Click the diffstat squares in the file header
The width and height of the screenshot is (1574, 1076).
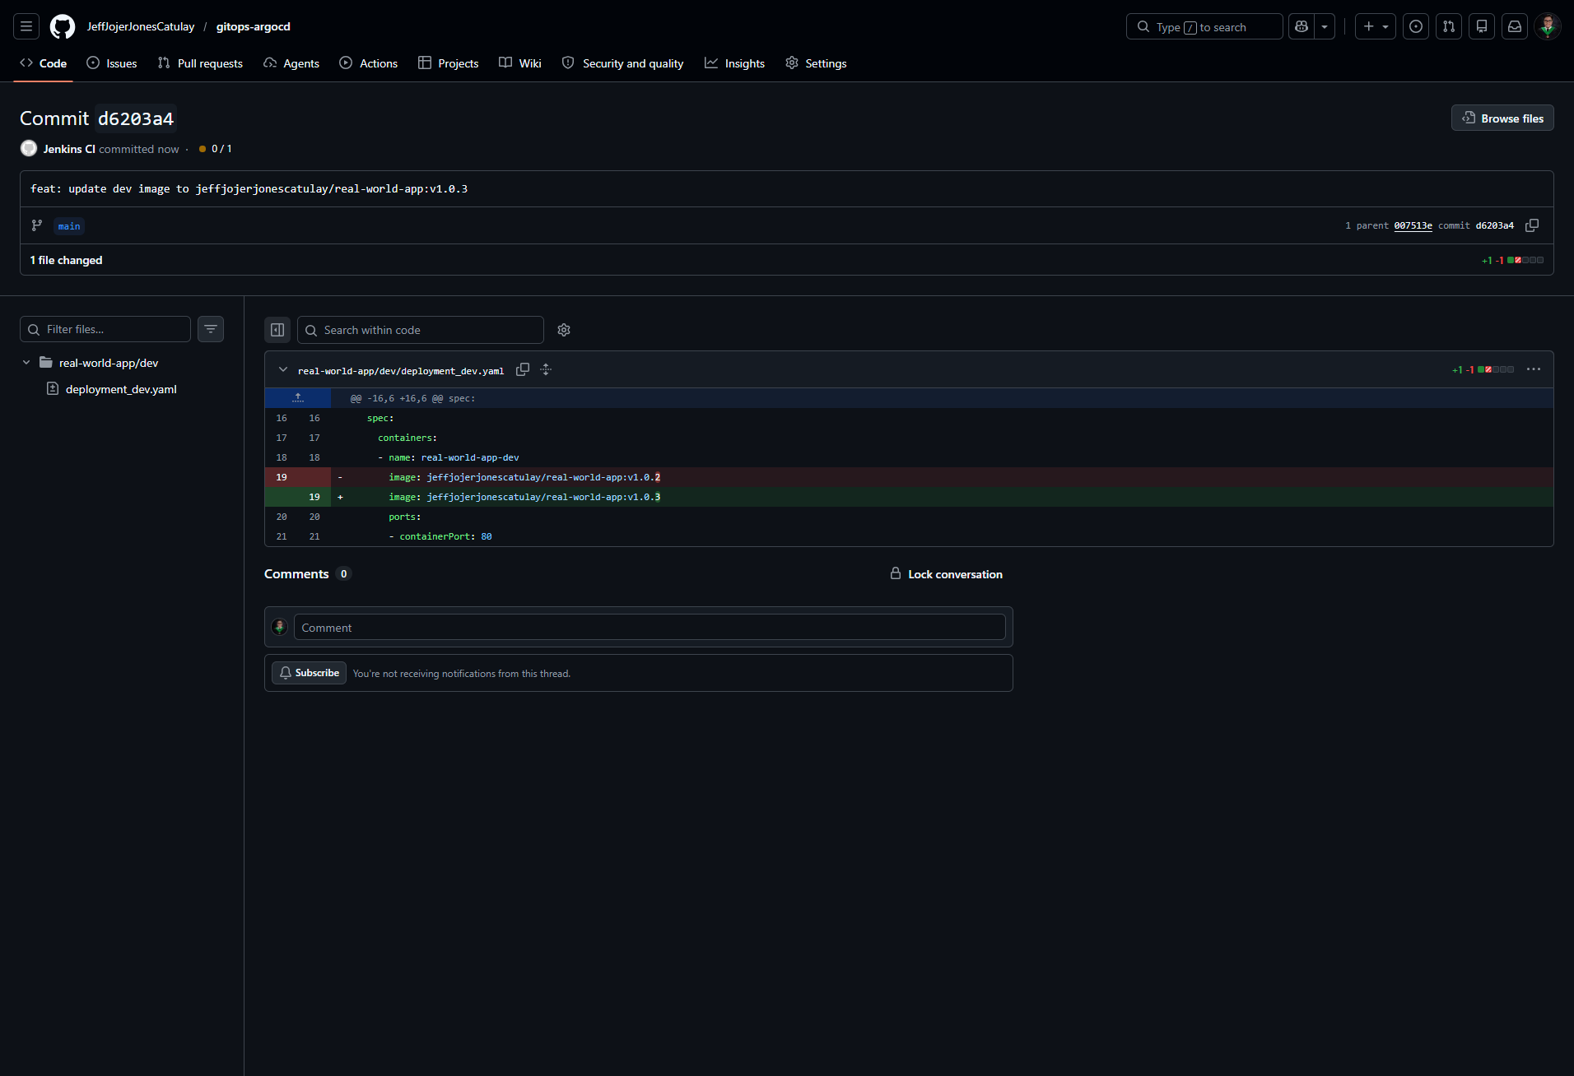pos(1496,369)
